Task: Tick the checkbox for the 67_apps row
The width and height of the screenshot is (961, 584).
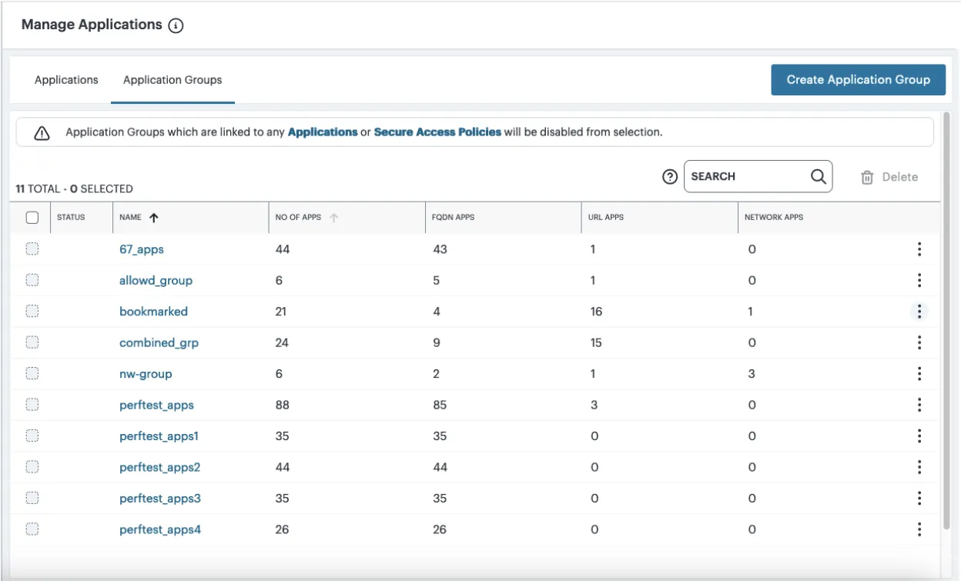Action: 32,249
